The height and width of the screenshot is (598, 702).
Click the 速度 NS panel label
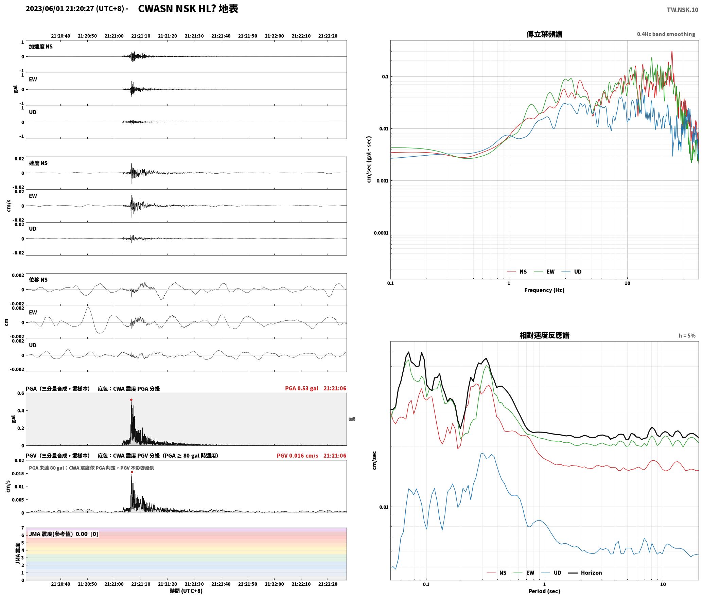(38, 163)
